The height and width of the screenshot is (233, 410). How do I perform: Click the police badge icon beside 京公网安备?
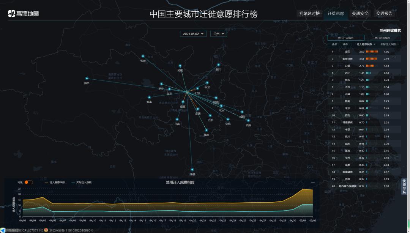pyautogui.click(x=46, y=230)
